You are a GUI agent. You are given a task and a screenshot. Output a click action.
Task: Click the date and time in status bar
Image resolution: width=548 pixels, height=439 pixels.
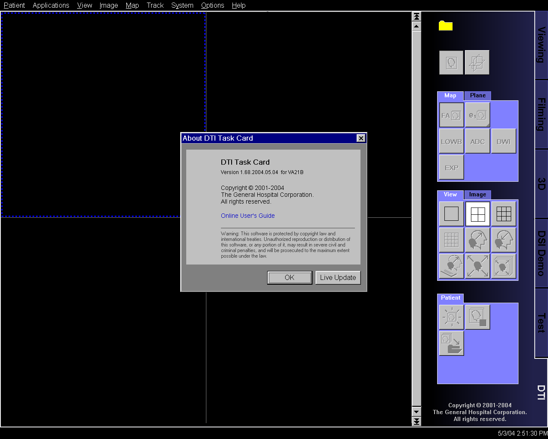(522, 433)
